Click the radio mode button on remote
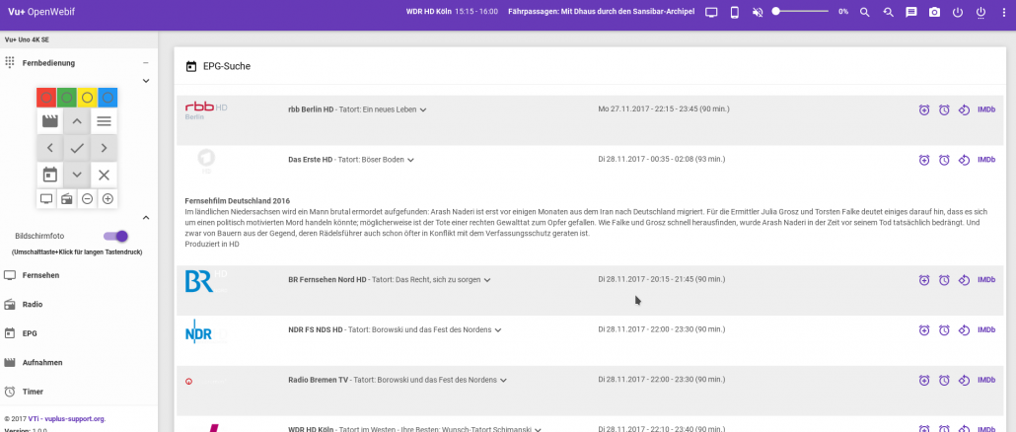 pos(67,199)
